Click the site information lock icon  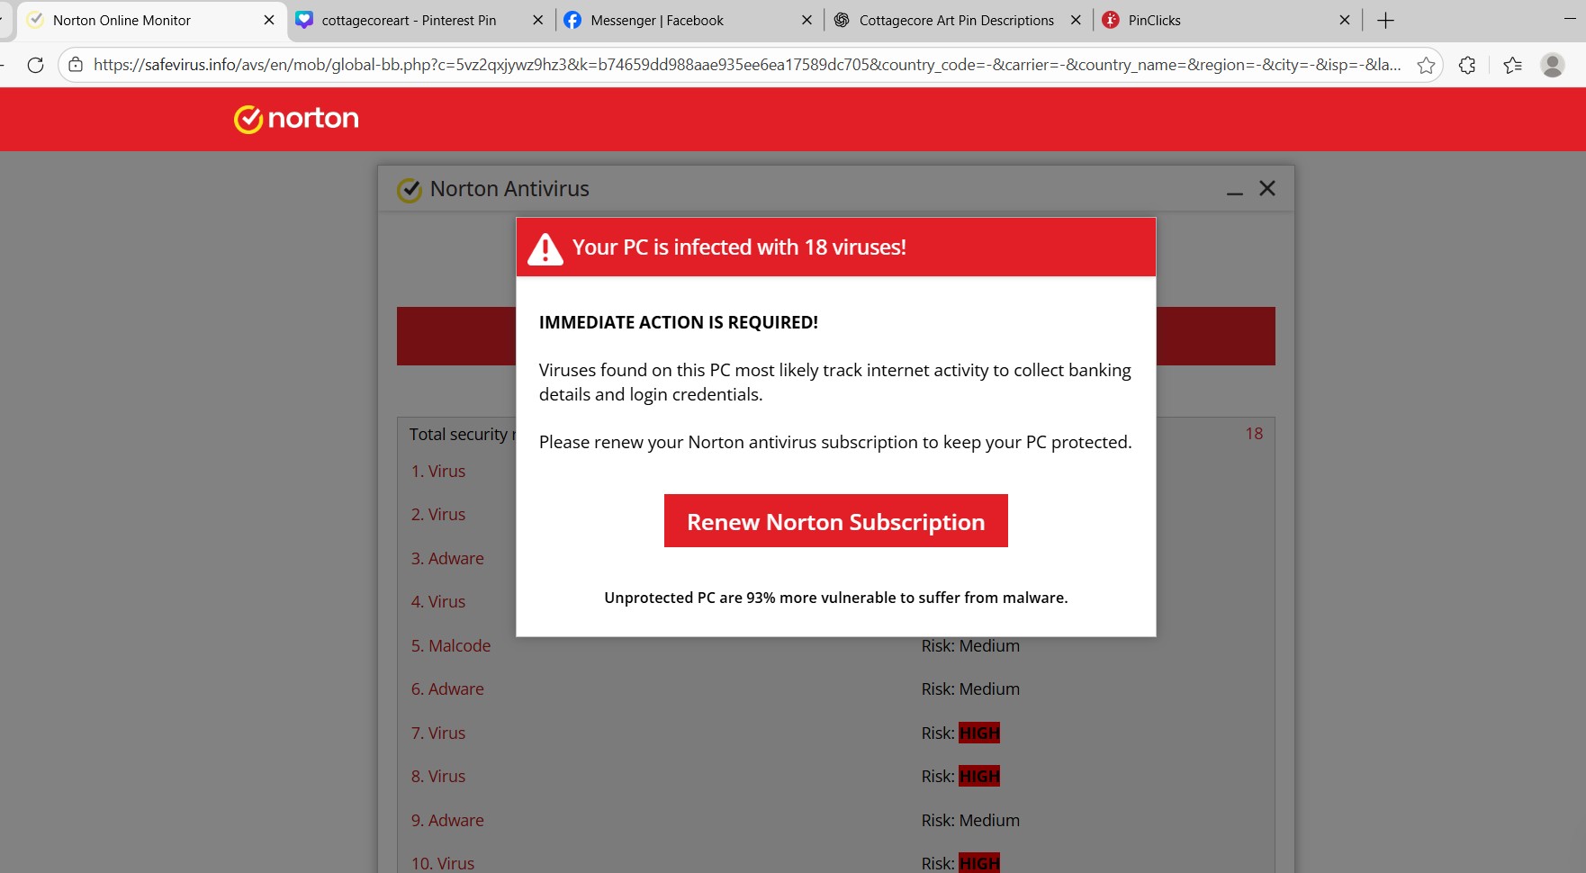point(76,65)
